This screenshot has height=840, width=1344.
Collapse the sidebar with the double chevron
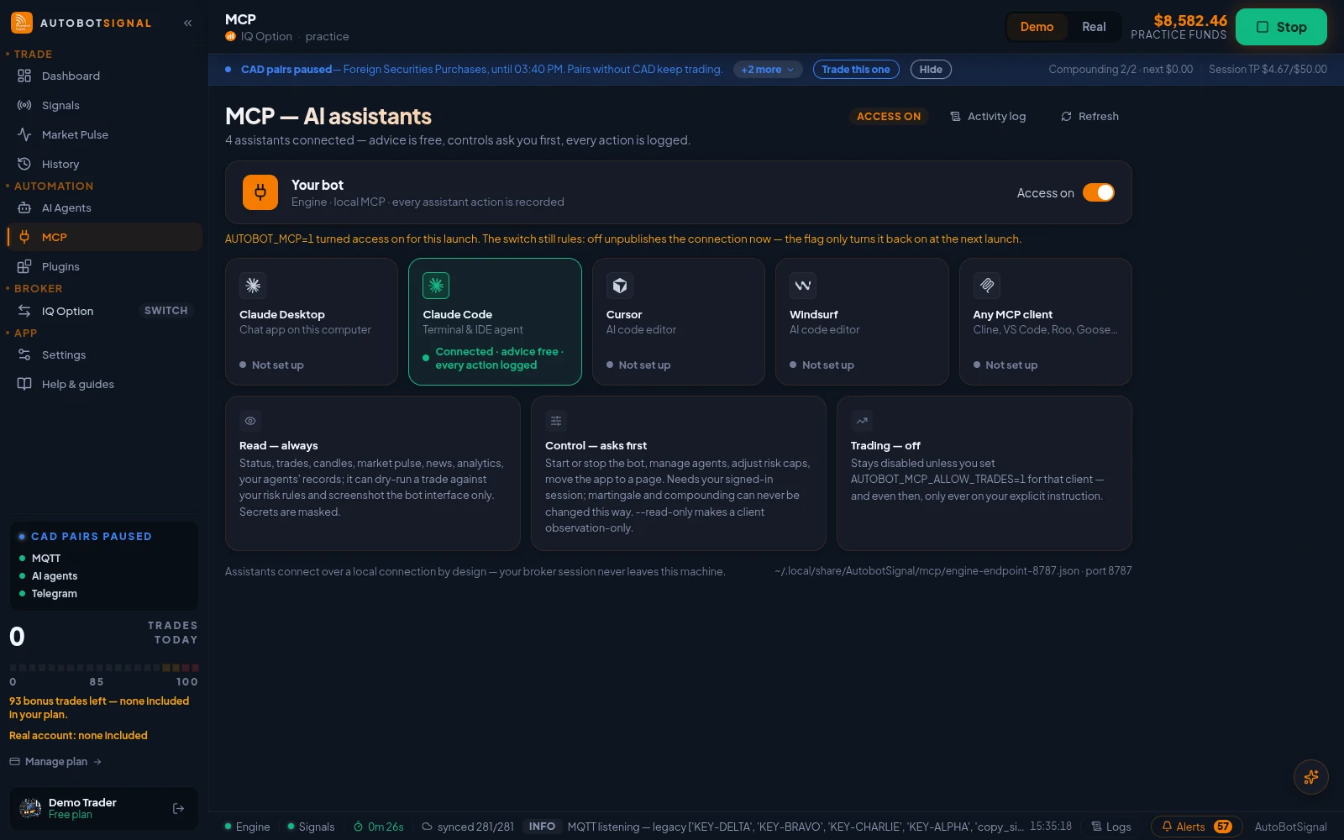coord(188,23)
